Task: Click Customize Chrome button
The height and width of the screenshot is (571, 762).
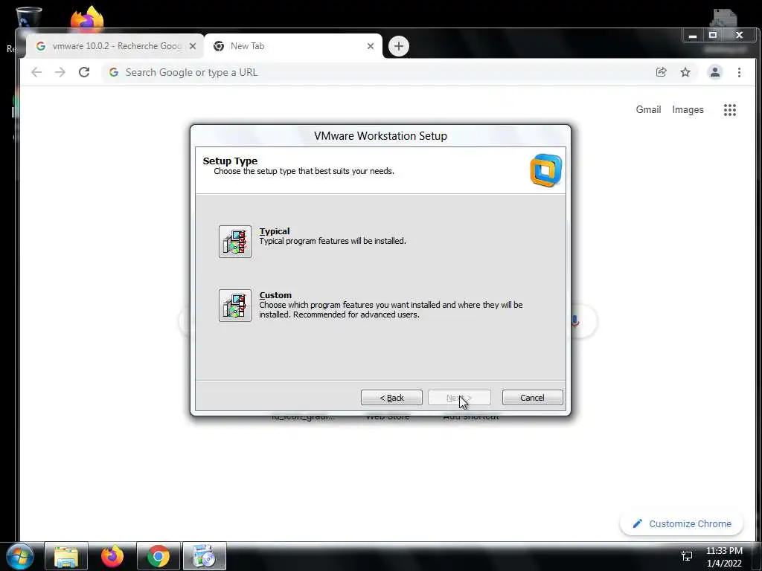Action: pos(682,523)
